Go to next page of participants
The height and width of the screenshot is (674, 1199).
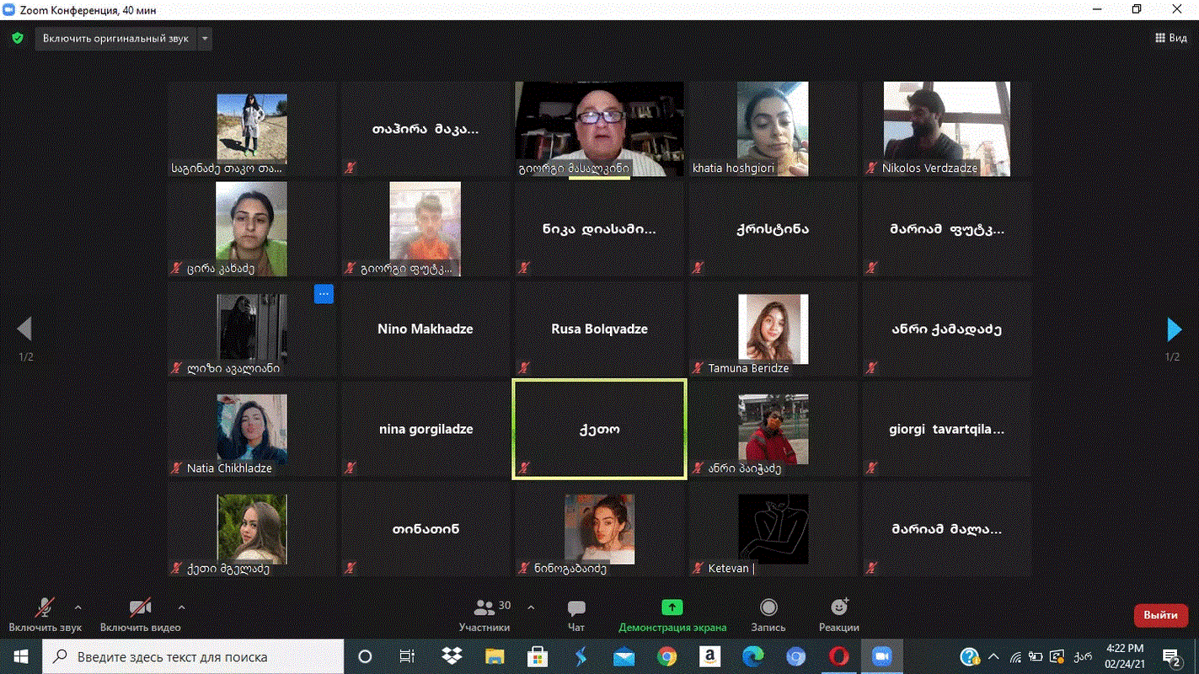(x=1173, y=329)
